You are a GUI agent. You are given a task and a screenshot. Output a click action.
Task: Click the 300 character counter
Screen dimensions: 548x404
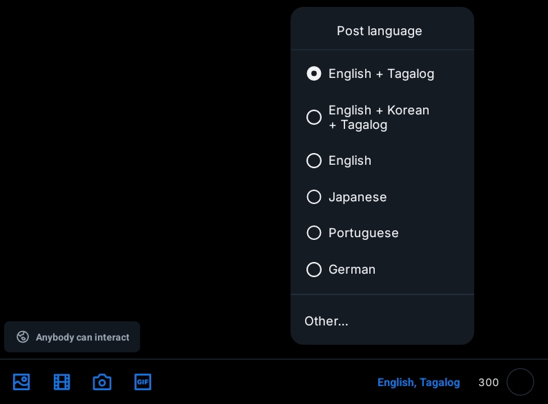pos(489,382)
